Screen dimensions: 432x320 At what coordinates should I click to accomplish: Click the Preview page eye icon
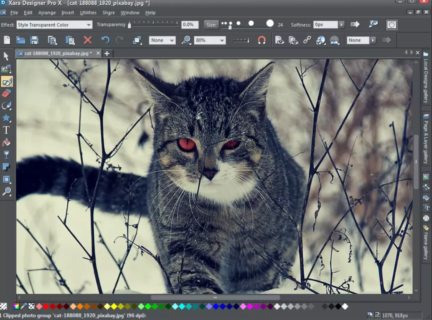[280, 40]
